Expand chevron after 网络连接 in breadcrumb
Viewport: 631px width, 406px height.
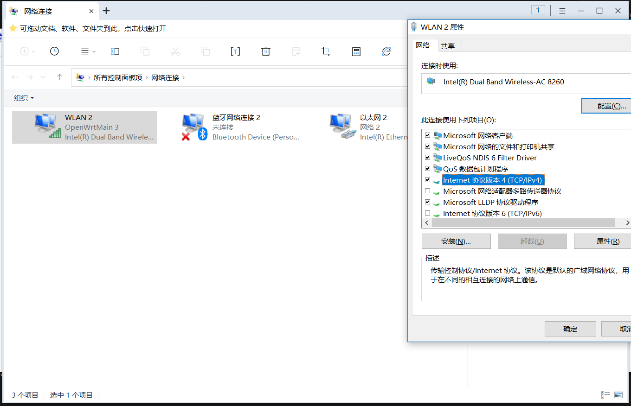click(184, 77)
